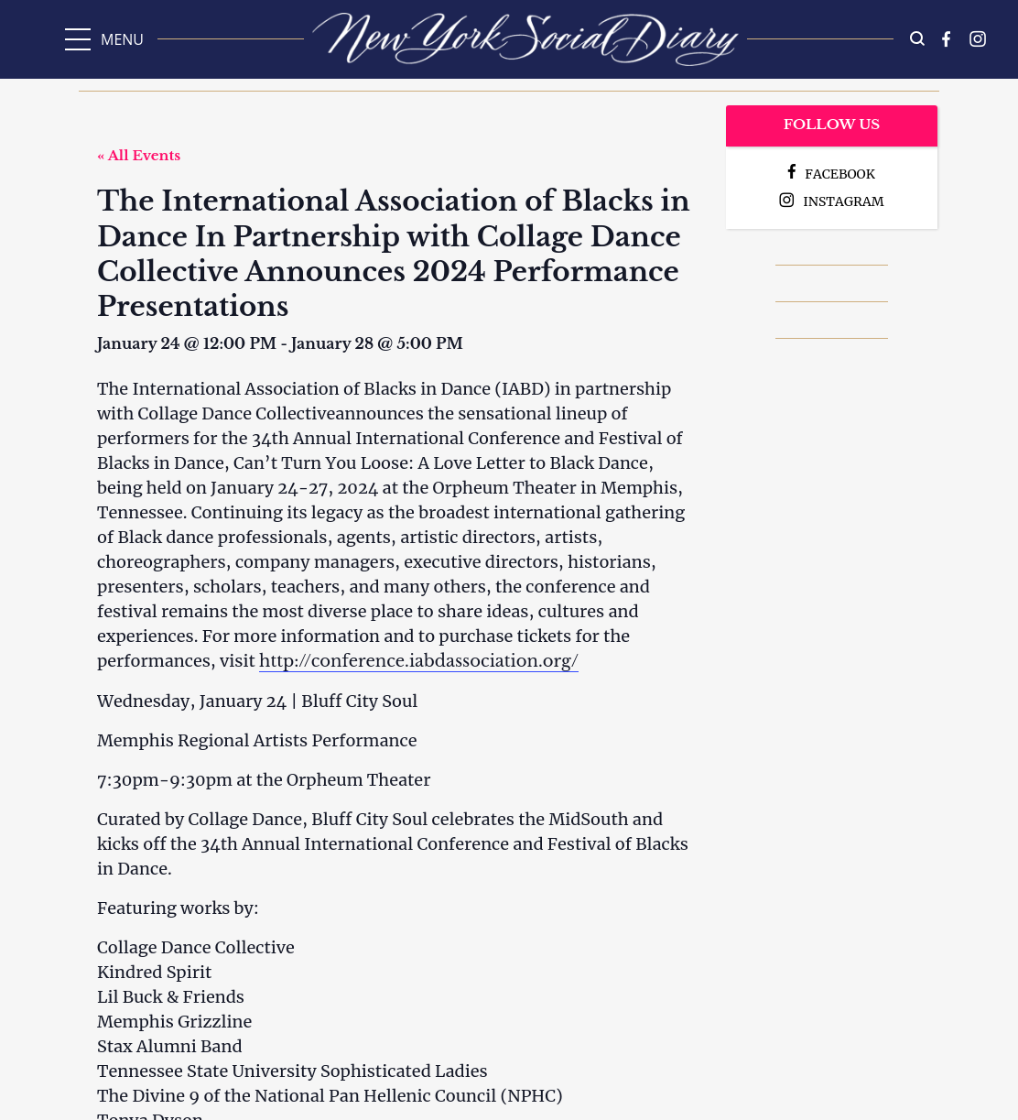Open Facebook icon in the top header
Viewport: 1018px width, 1120px height.
pos(947,38)
